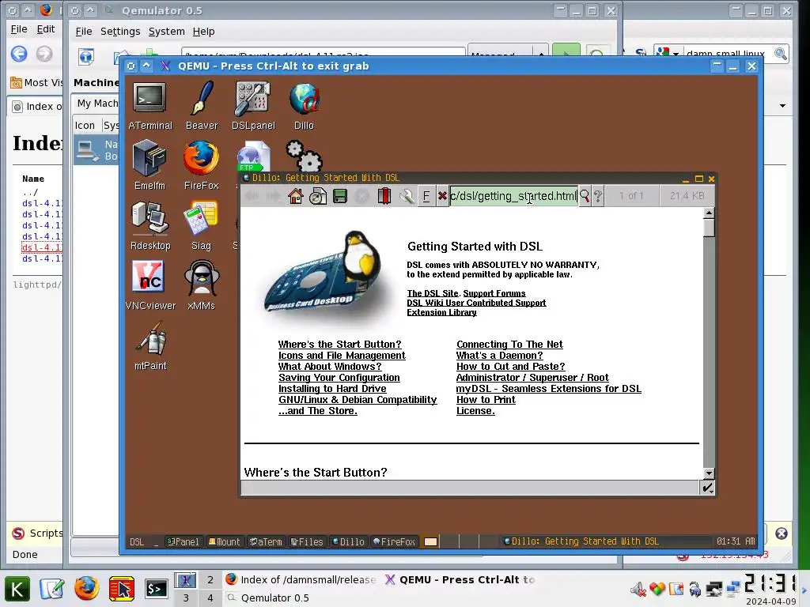
Task: Click the Dillo launcher in the DSL taskbar
Action: (x=348, y=541)
